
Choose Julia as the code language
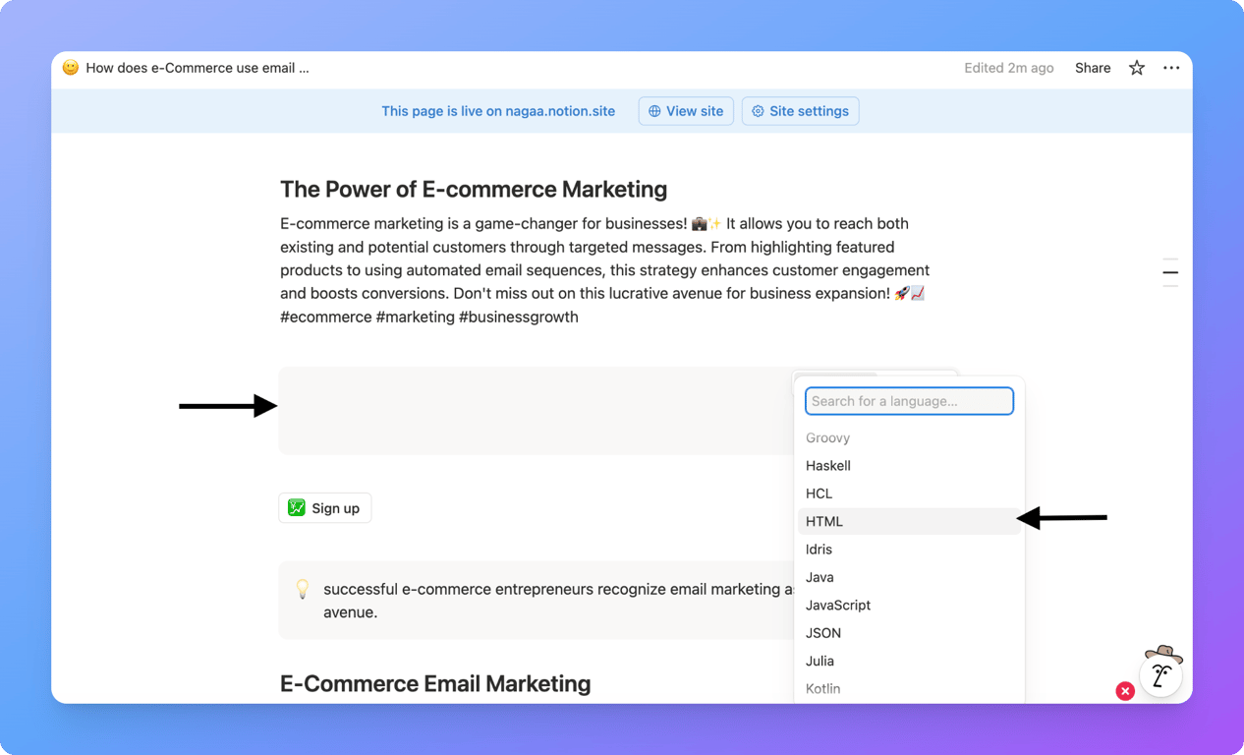[x=909, y=661]
